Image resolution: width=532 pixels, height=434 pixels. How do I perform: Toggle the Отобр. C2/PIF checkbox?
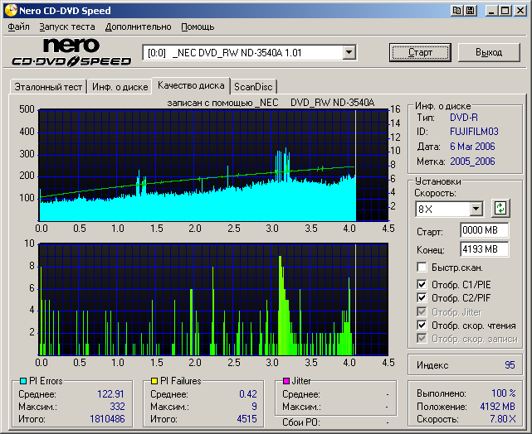pos(422,298)
